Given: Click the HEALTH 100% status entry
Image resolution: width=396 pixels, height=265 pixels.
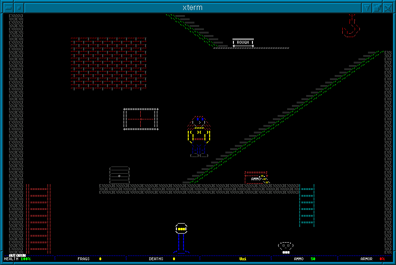Looking at the screenshot, I should 17,259.
